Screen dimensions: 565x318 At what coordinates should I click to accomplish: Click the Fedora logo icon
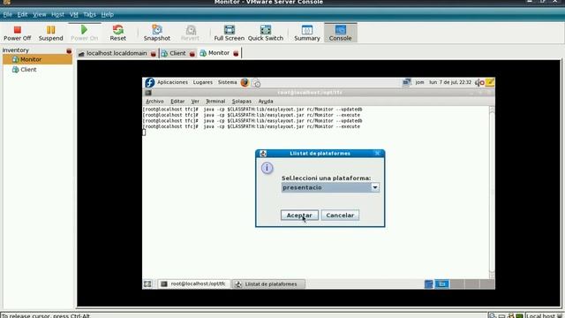click(149, 82)
